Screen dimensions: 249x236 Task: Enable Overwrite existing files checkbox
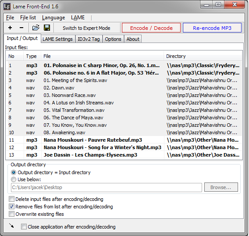pyautogui.click(x=11, y=214)
